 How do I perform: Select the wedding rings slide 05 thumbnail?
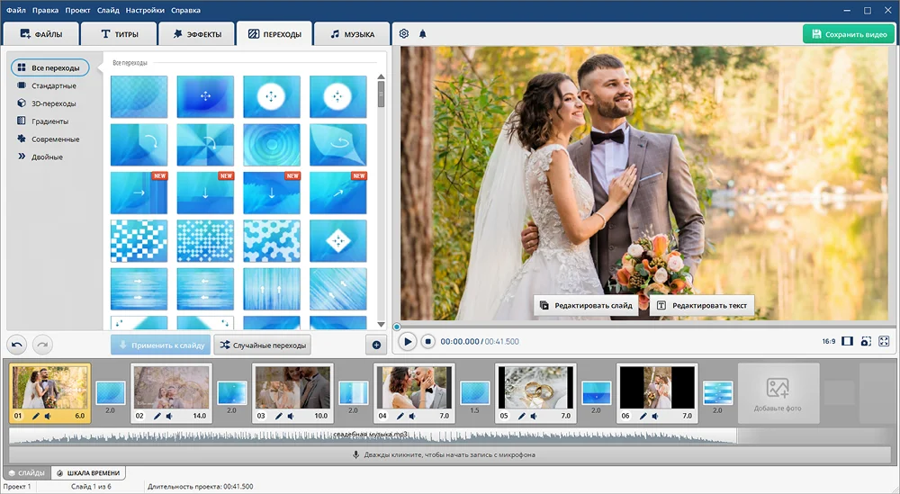tap(535, 387)
